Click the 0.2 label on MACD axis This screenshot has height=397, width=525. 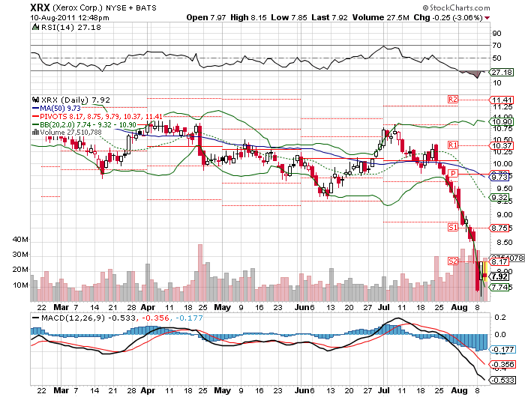(x=500, y=317)
